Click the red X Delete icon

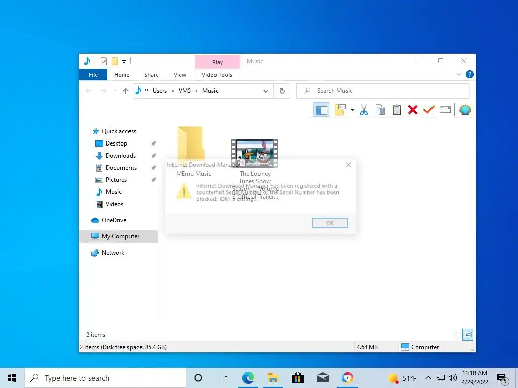(413, 110)
